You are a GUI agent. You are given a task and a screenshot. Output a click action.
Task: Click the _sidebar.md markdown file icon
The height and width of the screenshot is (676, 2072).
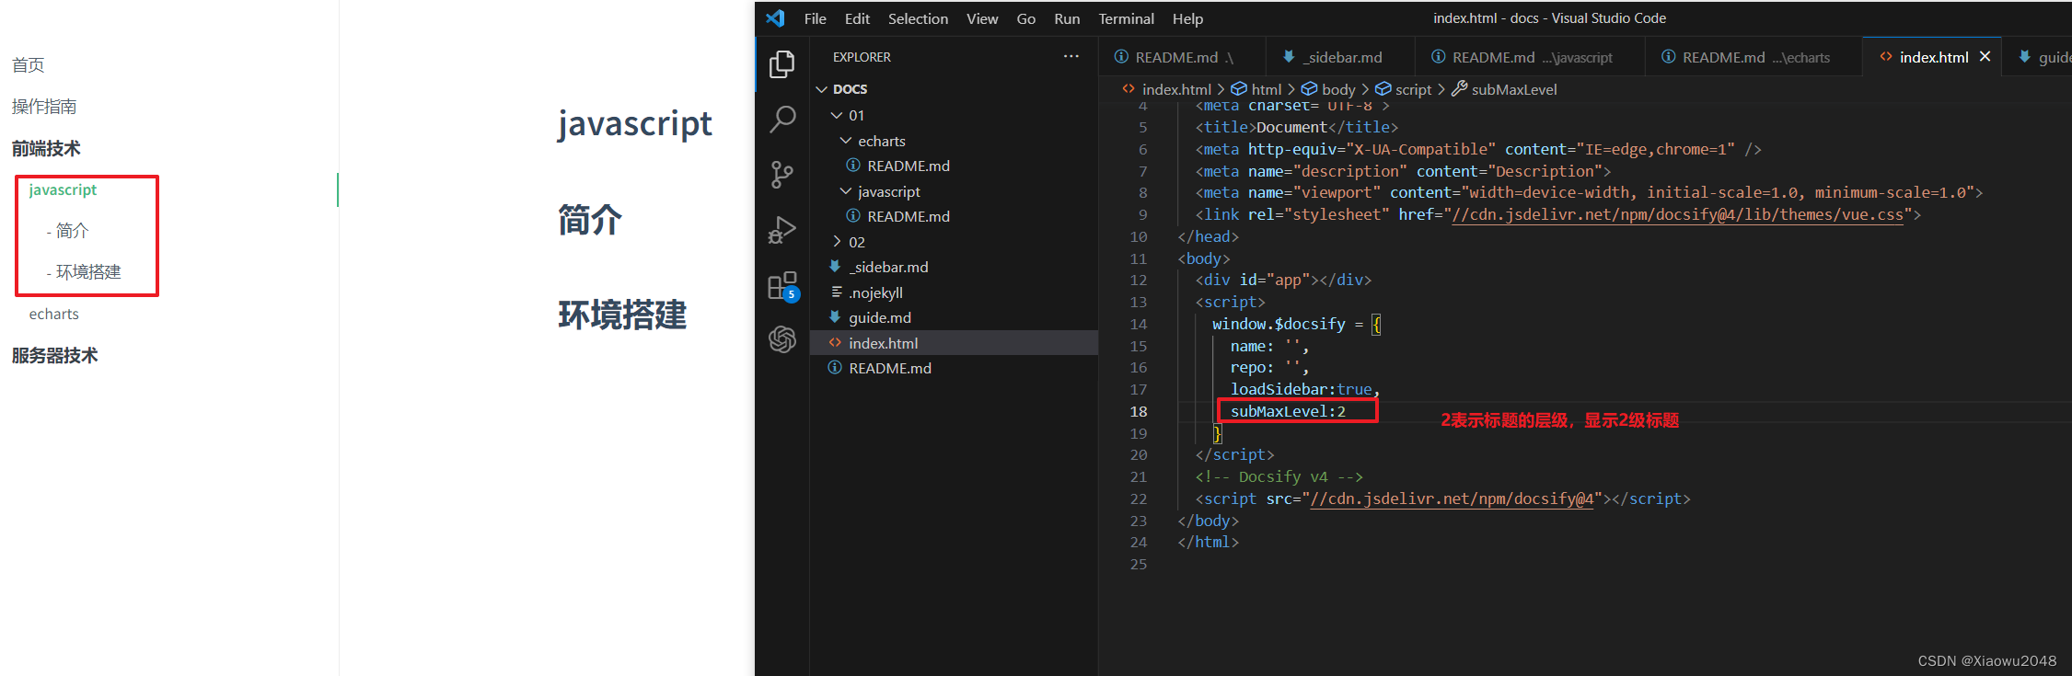(x=835, y=267)
